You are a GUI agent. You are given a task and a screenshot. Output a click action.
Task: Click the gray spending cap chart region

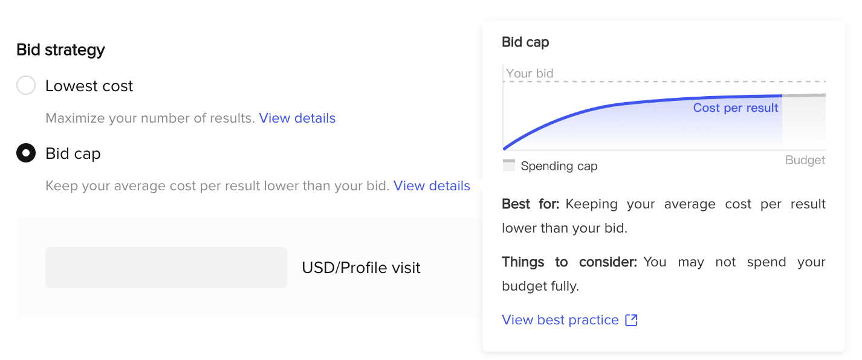(x=804, y=122)
